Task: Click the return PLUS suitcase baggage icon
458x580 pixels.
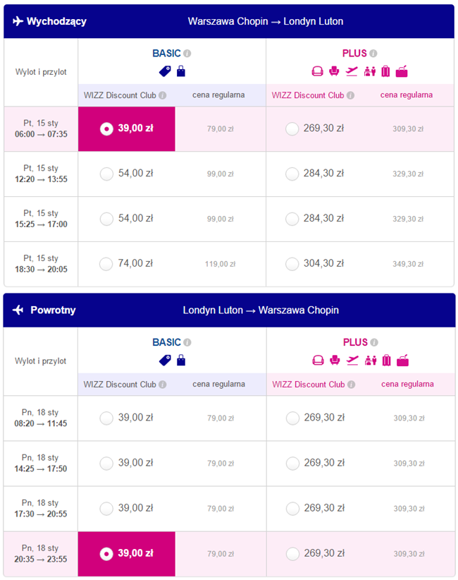Action: (386, 360)
